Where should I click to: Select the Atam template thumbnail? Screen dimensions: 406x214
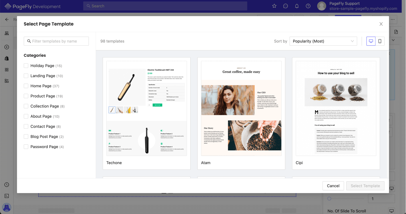241,108
